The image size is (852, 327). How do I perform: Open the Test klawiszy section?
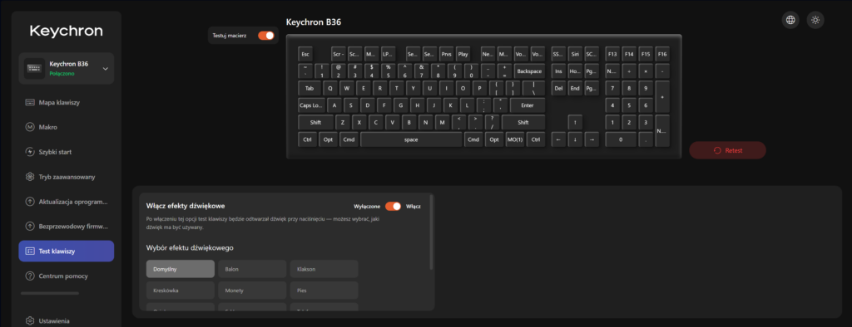point(67,251)
